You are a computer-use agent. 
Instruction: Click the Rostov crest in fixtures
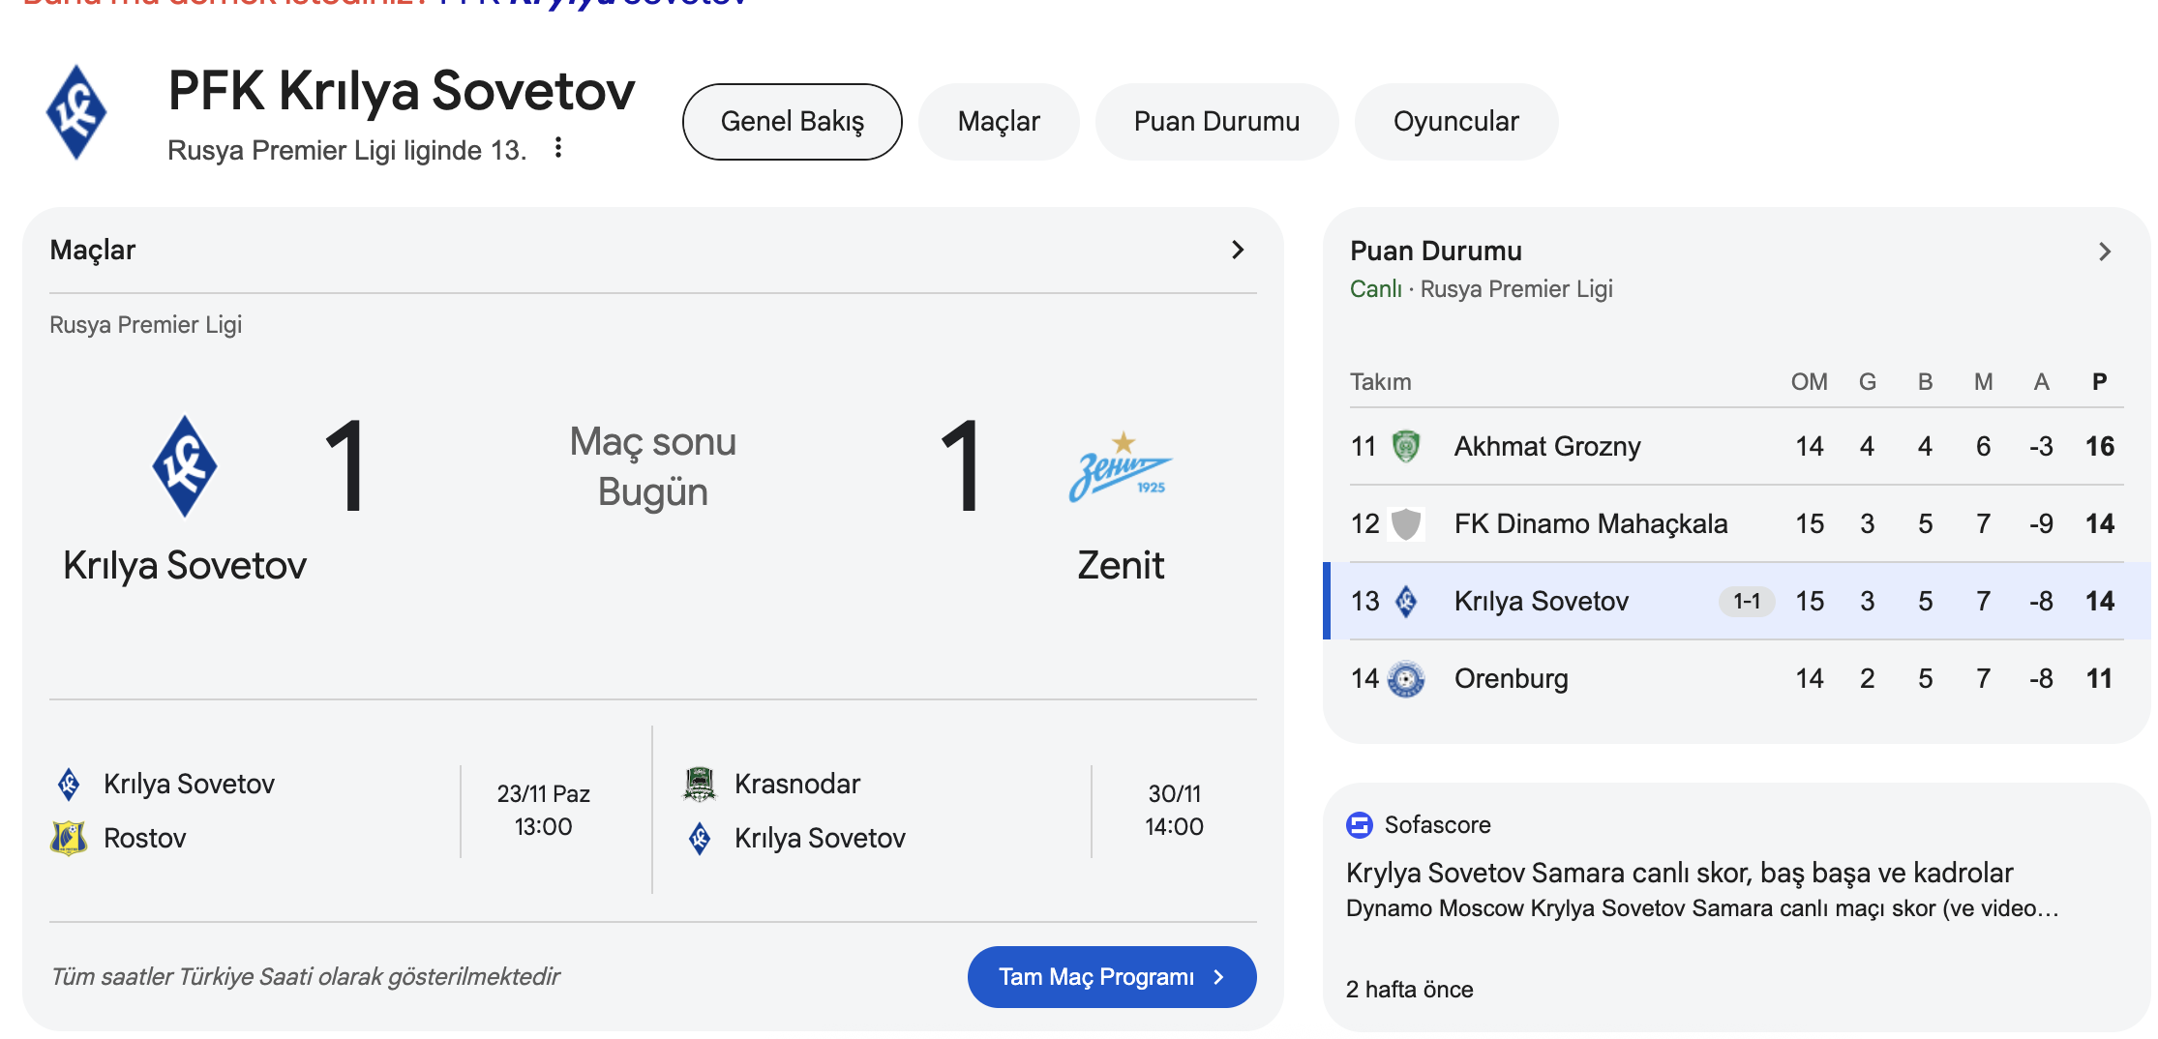point(69,838)
